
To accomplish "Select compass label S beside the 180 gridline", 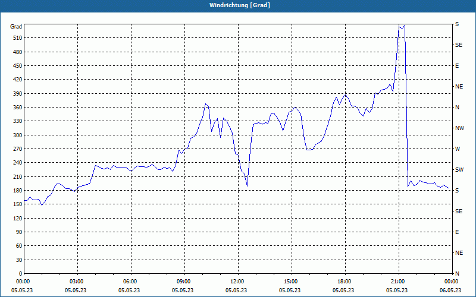I will pyautogui.click(x=457, y=191).
